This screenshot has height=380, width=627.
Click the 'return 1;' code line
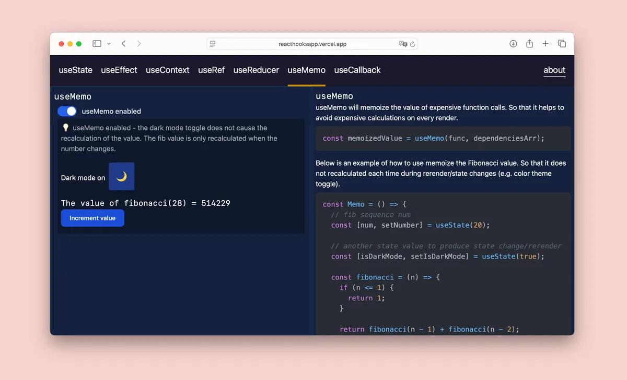pyautogui.click(x=366, y=298)
